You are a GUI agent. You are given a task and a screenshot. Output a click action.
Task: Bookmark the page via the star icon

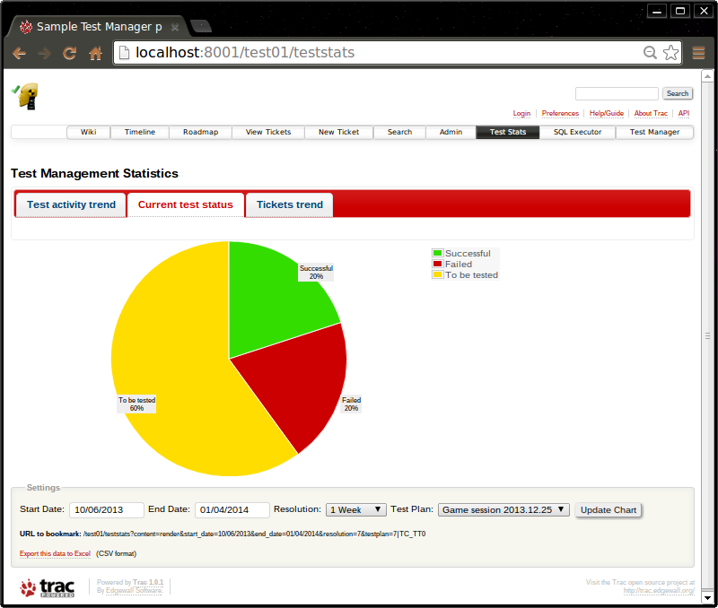click(x=670, y=53)
